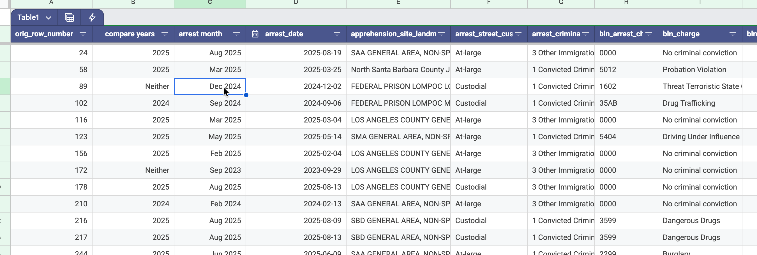Open filter icon for bln_charge column
This screenshot has width=757, height=255.
tap(733, 34)
